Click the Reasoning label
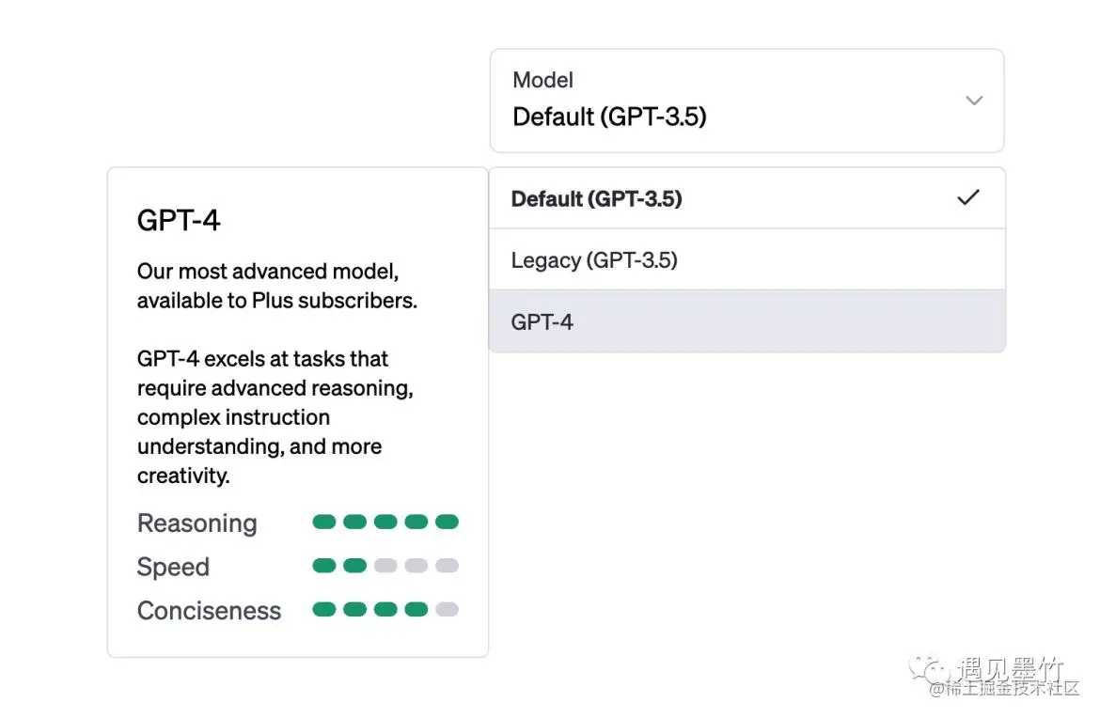This screenshot has height=718, width=1100. pyautogui.click(x=197, y=523)
